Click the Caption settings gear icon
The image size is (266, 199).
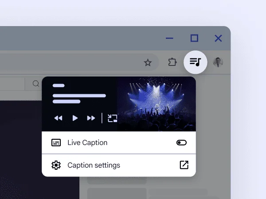click(56, 165)
